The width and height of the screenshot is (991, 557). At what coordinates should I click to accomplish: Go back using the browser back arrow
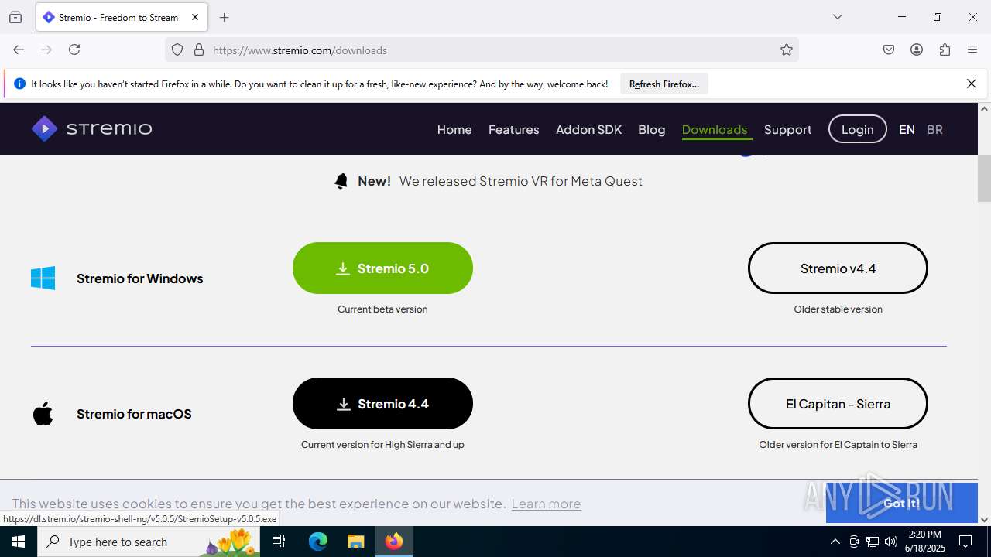pyautogui.click(x=19, y=50)
